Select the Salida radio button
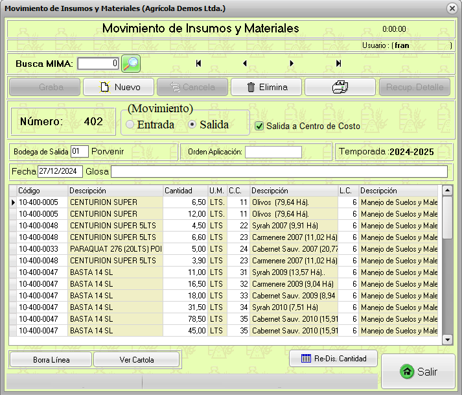Screen dimensions: 462x395 coord(192,125)
